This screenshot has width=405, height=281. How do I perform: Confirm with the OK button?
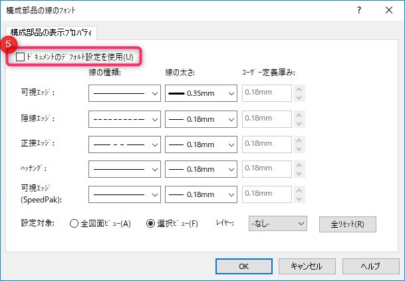(x=243, y=266)
